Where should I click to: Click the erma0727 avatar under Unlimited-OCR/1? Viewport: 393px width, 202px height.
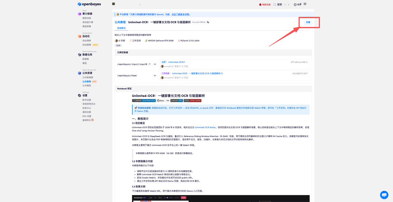click(162, 66)
